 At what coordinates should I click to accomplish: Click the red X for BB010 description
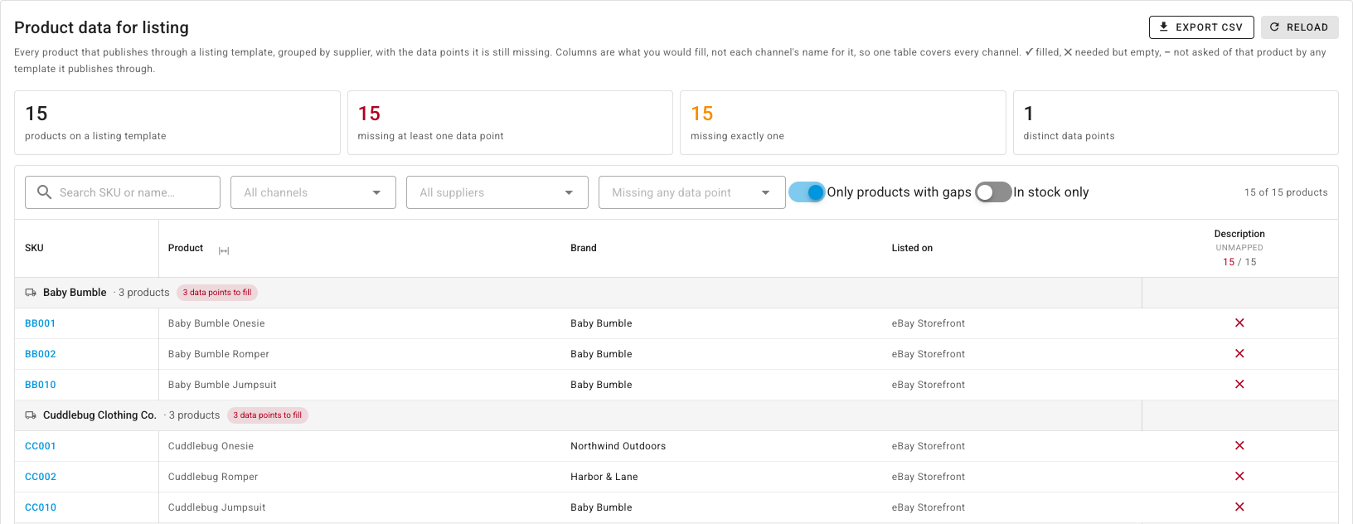click(x=1239, y=384)
